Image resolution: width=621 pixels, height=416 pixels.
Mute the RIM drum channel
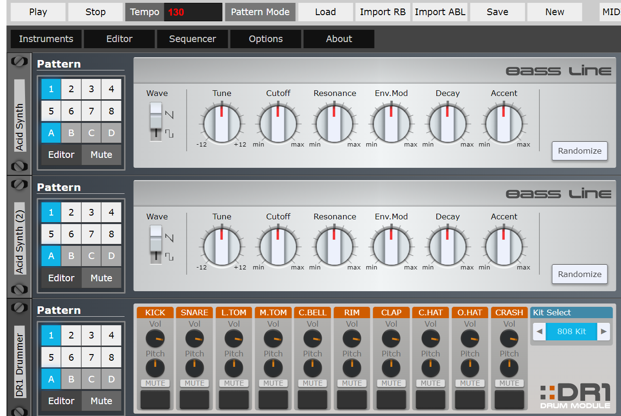[x=352, y=383]
